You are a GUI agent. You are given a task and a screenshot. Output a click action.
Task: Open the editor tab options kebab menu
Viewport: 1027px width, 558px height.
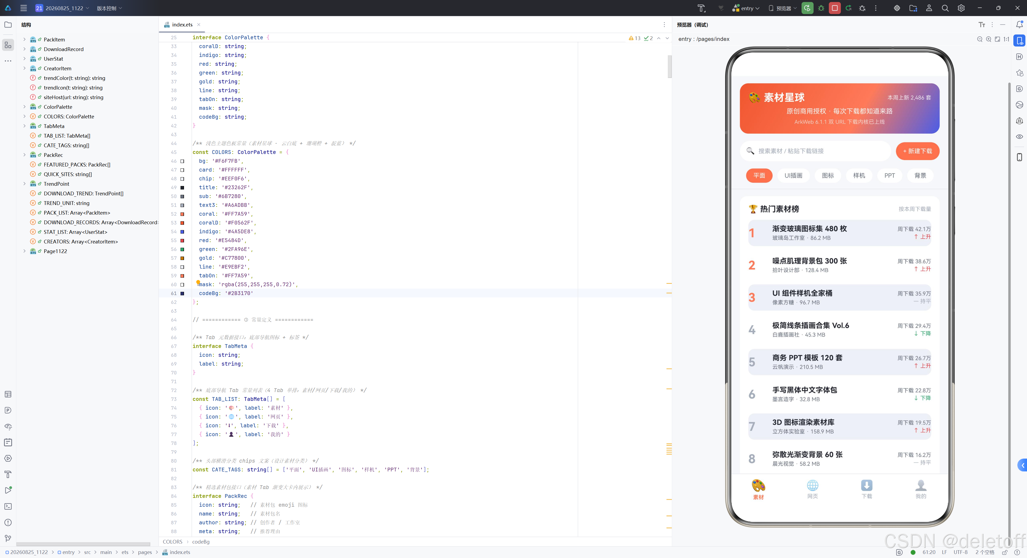[x=664, y=25]
